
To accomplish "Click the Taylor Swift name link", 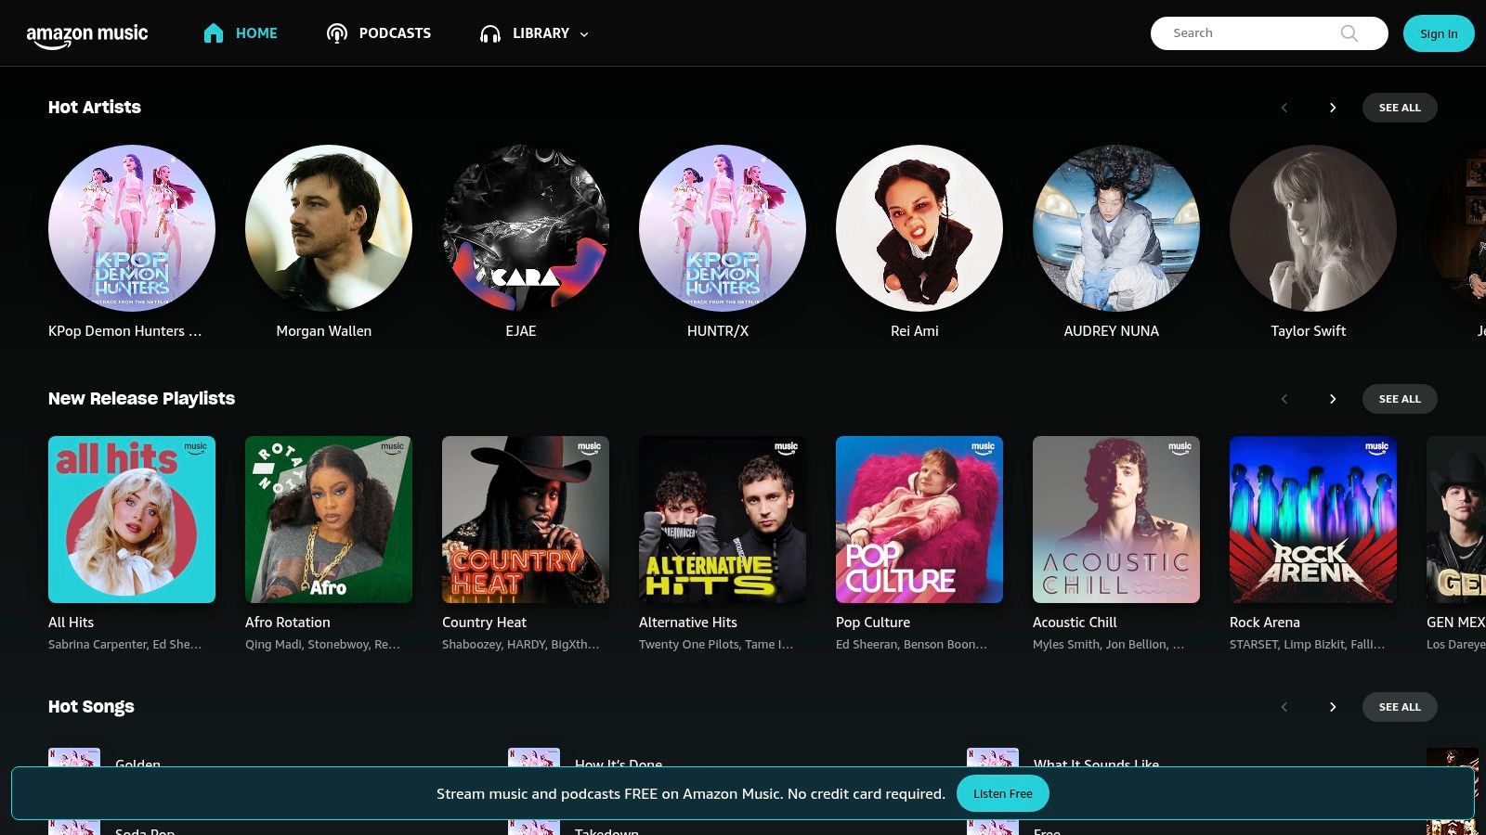I will click(1309, 331).
